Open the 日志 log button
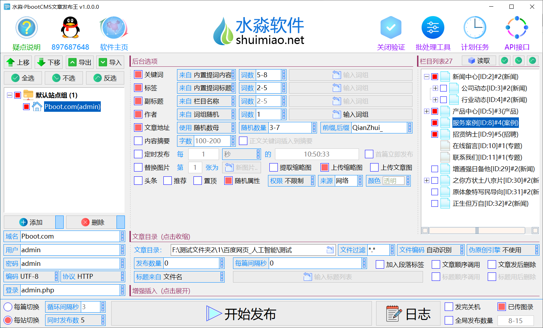The width and height of the screenshot is (543, 328). tap(408, 314)
